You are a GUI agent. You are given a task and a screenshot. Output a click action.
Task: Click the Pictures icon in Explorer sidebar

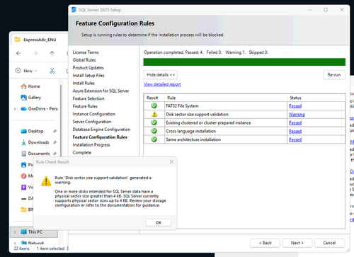point(23,165)
